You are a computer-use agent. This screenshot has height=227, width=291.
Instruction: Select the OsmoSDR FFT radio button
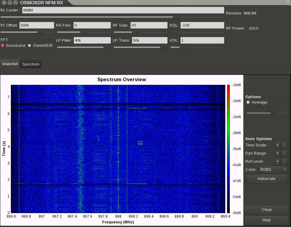[x=30, y=46]
